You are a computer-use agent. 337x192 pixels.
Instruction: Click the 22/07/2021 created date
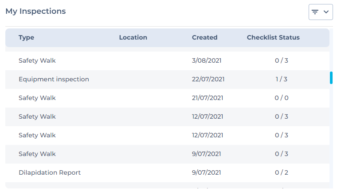(x=208, y=79)
